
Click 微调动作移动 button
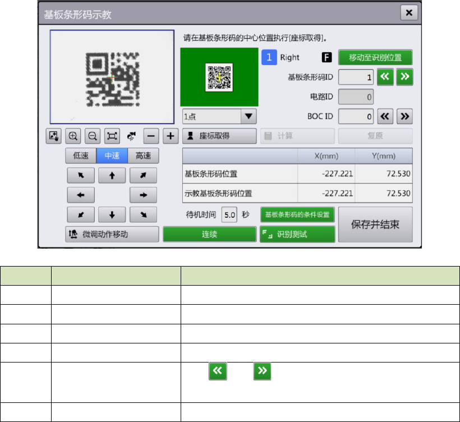tap(112, 234)
